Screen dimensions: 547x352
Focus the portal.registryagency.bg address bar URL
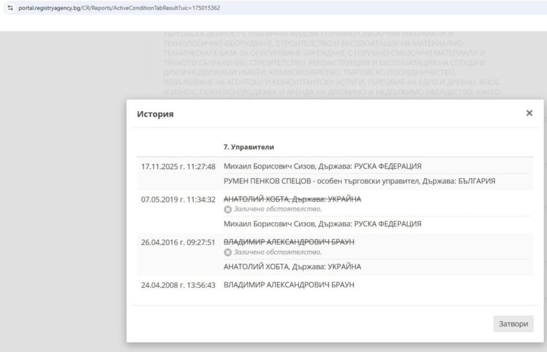(119, 8)
